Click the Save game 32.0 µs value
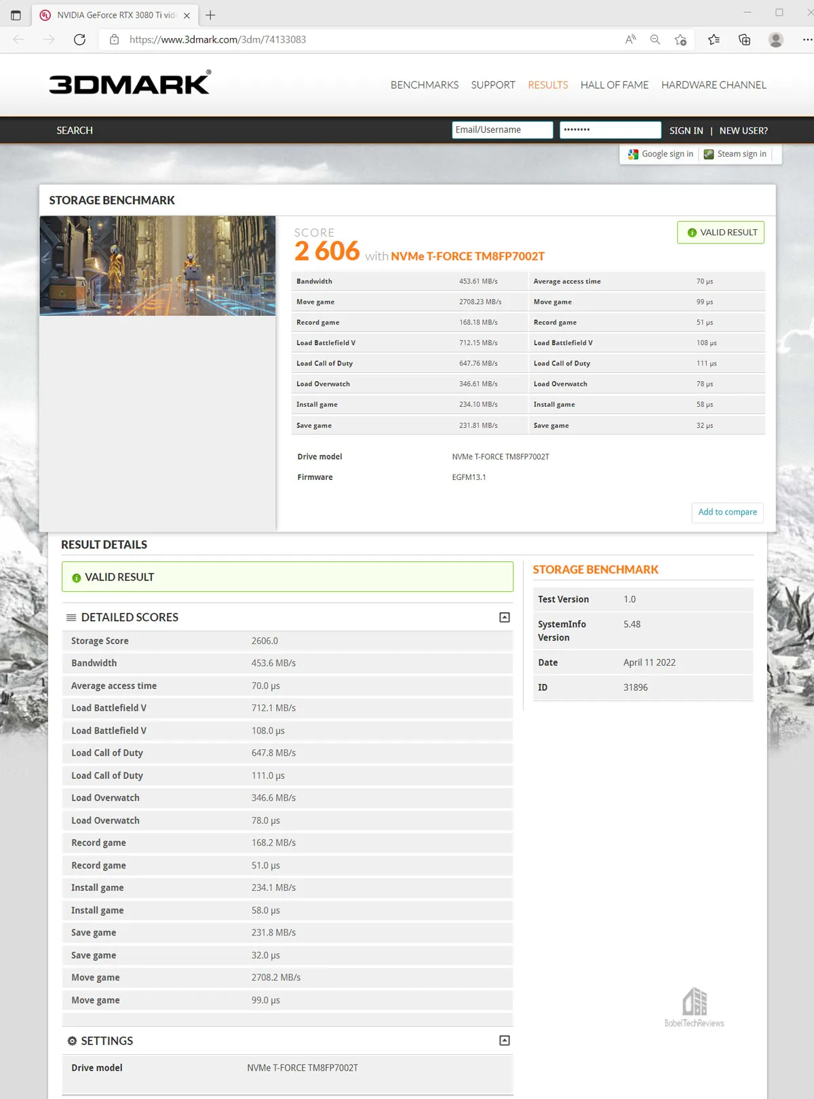The height and width of the screenshot is (1099, 814). tap(266, 955)
